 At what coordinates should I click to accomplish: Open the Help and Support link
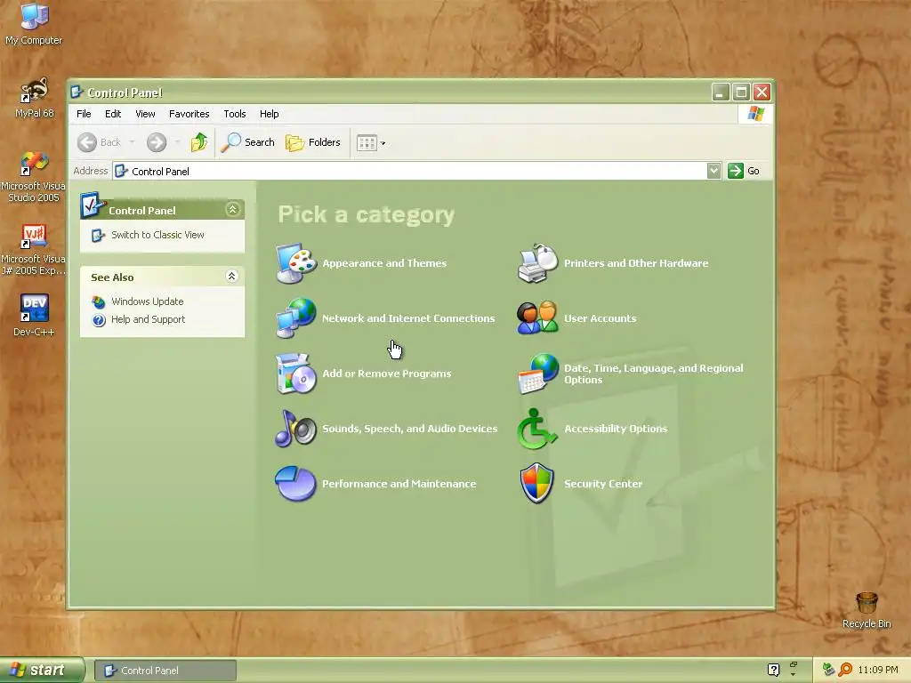148,319
